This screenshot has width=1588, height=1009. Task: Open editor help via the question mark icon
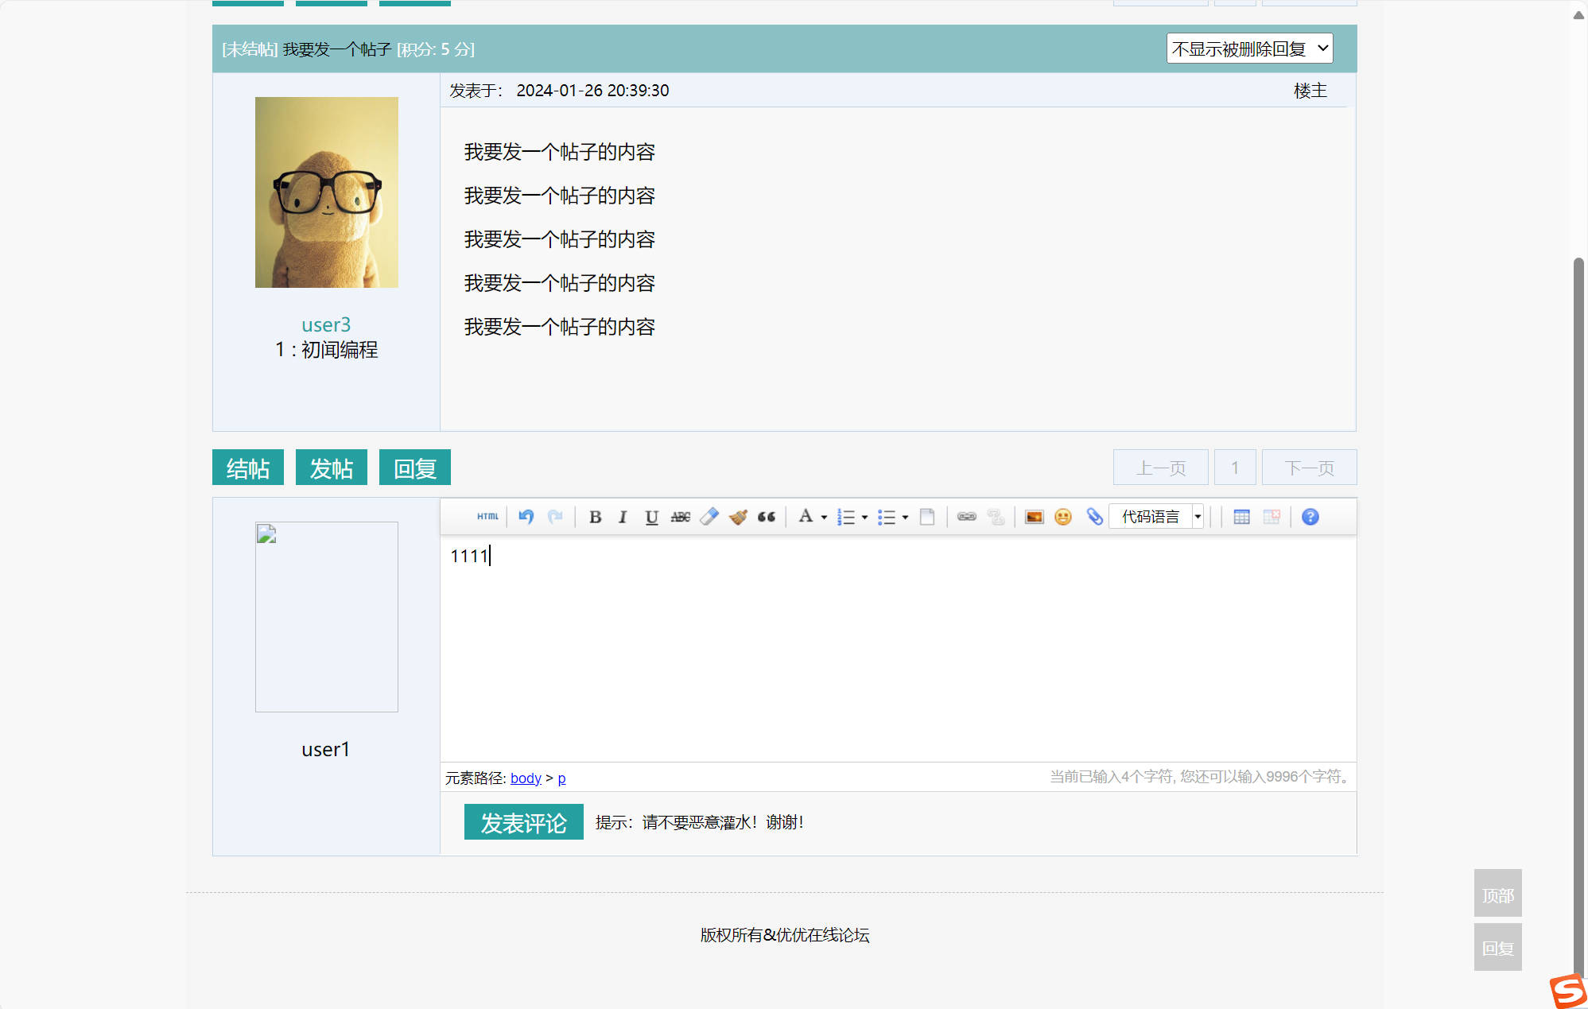(1309, 517)
